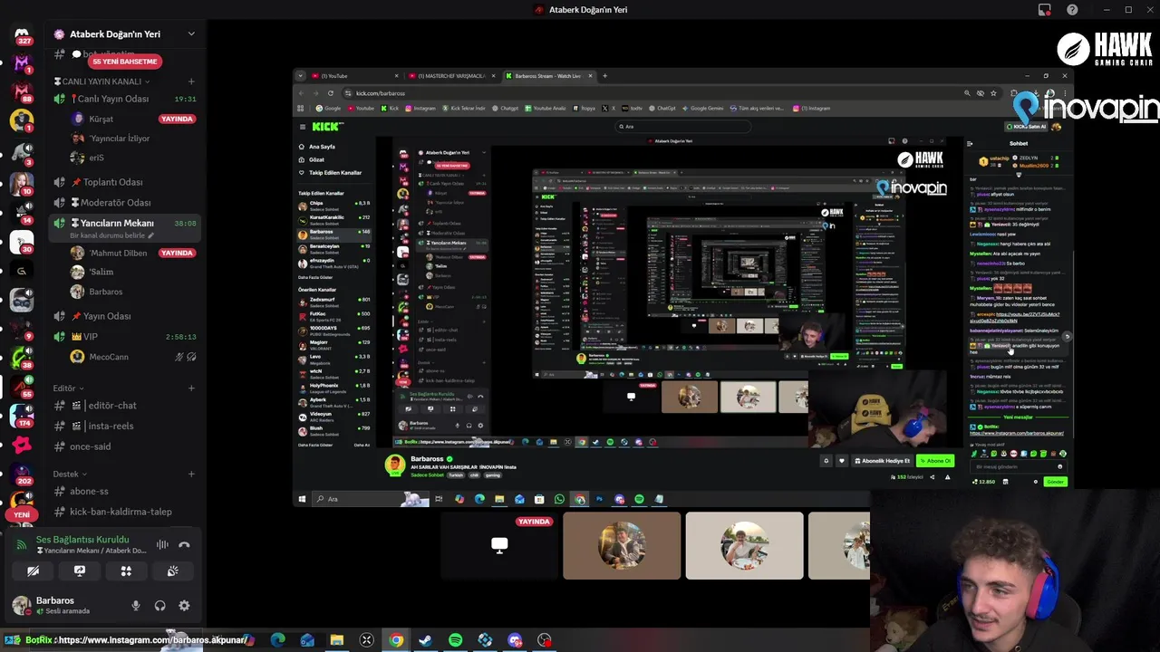Select the server icon with badge 327
The width and height of the screenshot is (1160, 652).
point(22,34)
